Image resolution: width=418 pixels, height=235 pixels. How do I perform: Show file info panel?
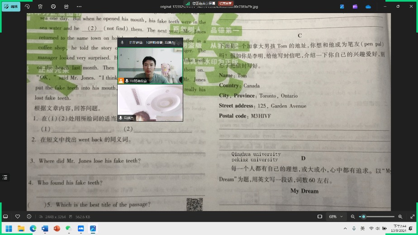pyautogui.click(x=29, y=216)
